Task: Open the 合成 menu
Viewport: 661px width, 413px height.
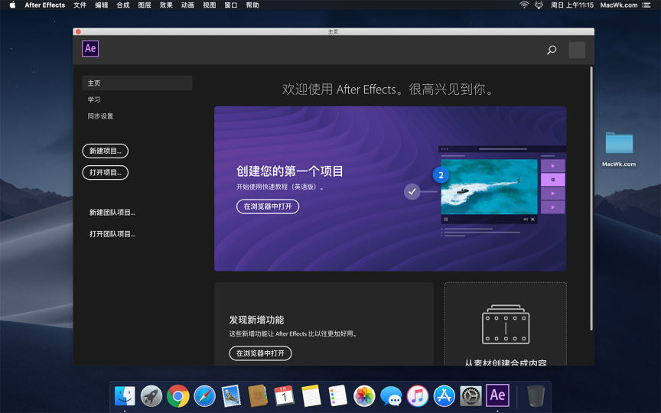Action: coord(122,5)
